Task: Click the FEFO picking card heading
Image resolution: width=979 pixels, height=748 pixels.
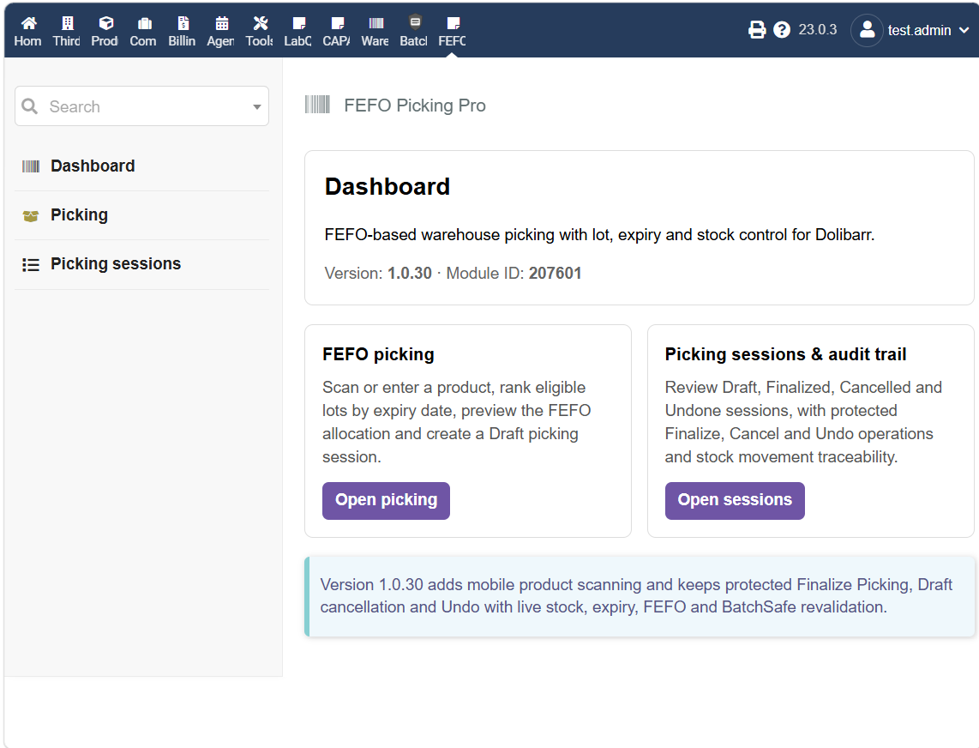Action: (x=378, y=354)
